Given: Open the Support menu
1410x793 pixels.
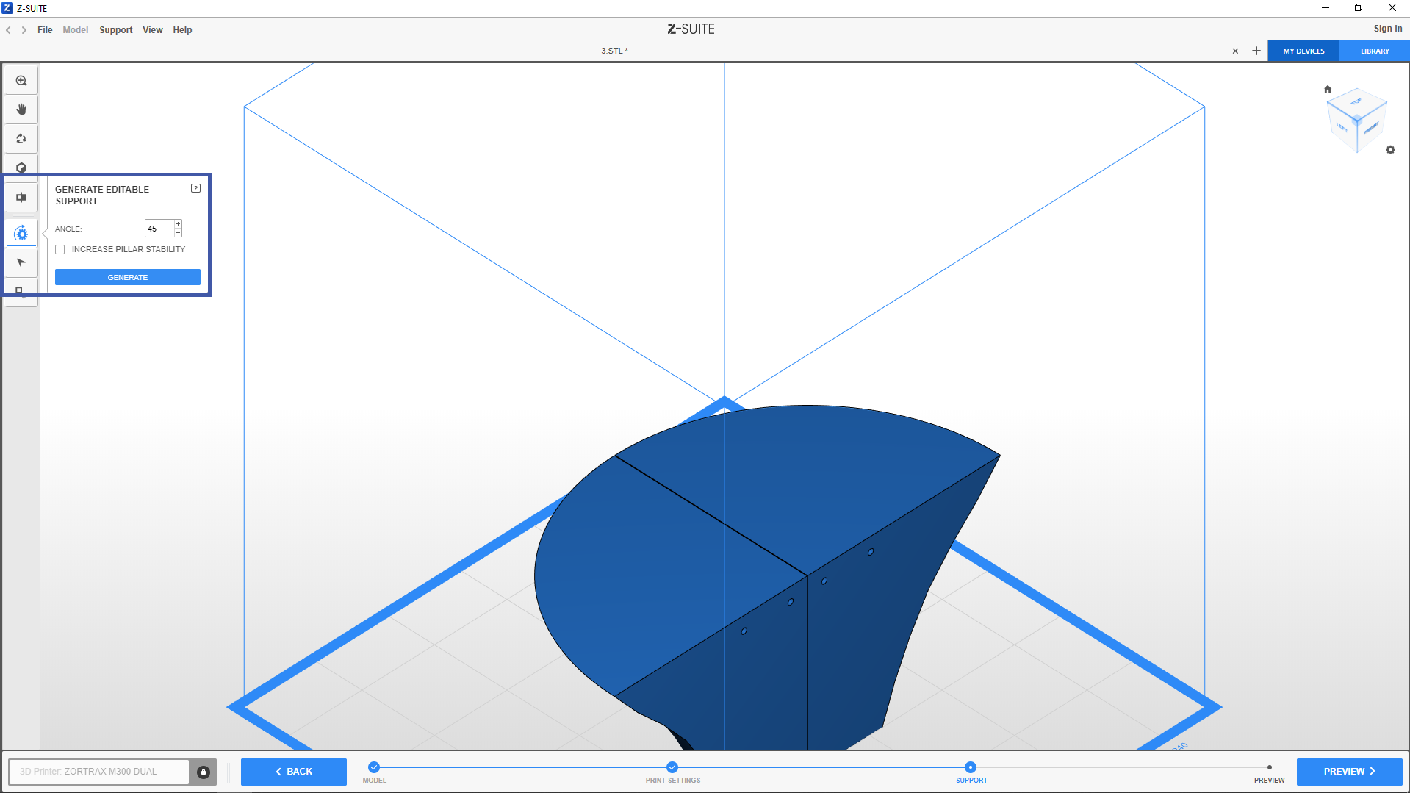Looking at the screenshot, I should coord(115,30).
